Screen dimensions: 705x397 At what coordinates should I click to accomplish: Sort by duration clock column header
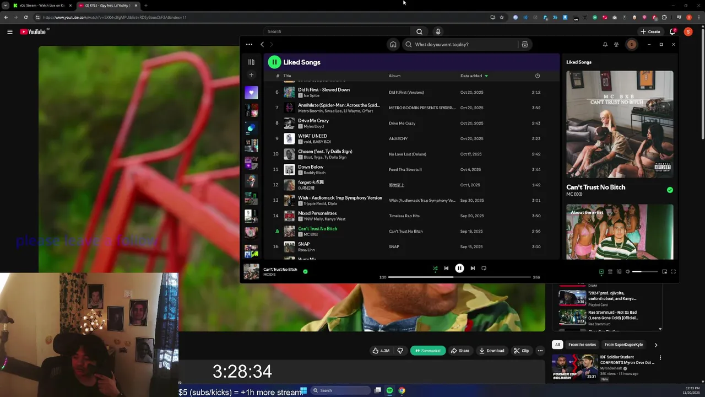[538, 76]
